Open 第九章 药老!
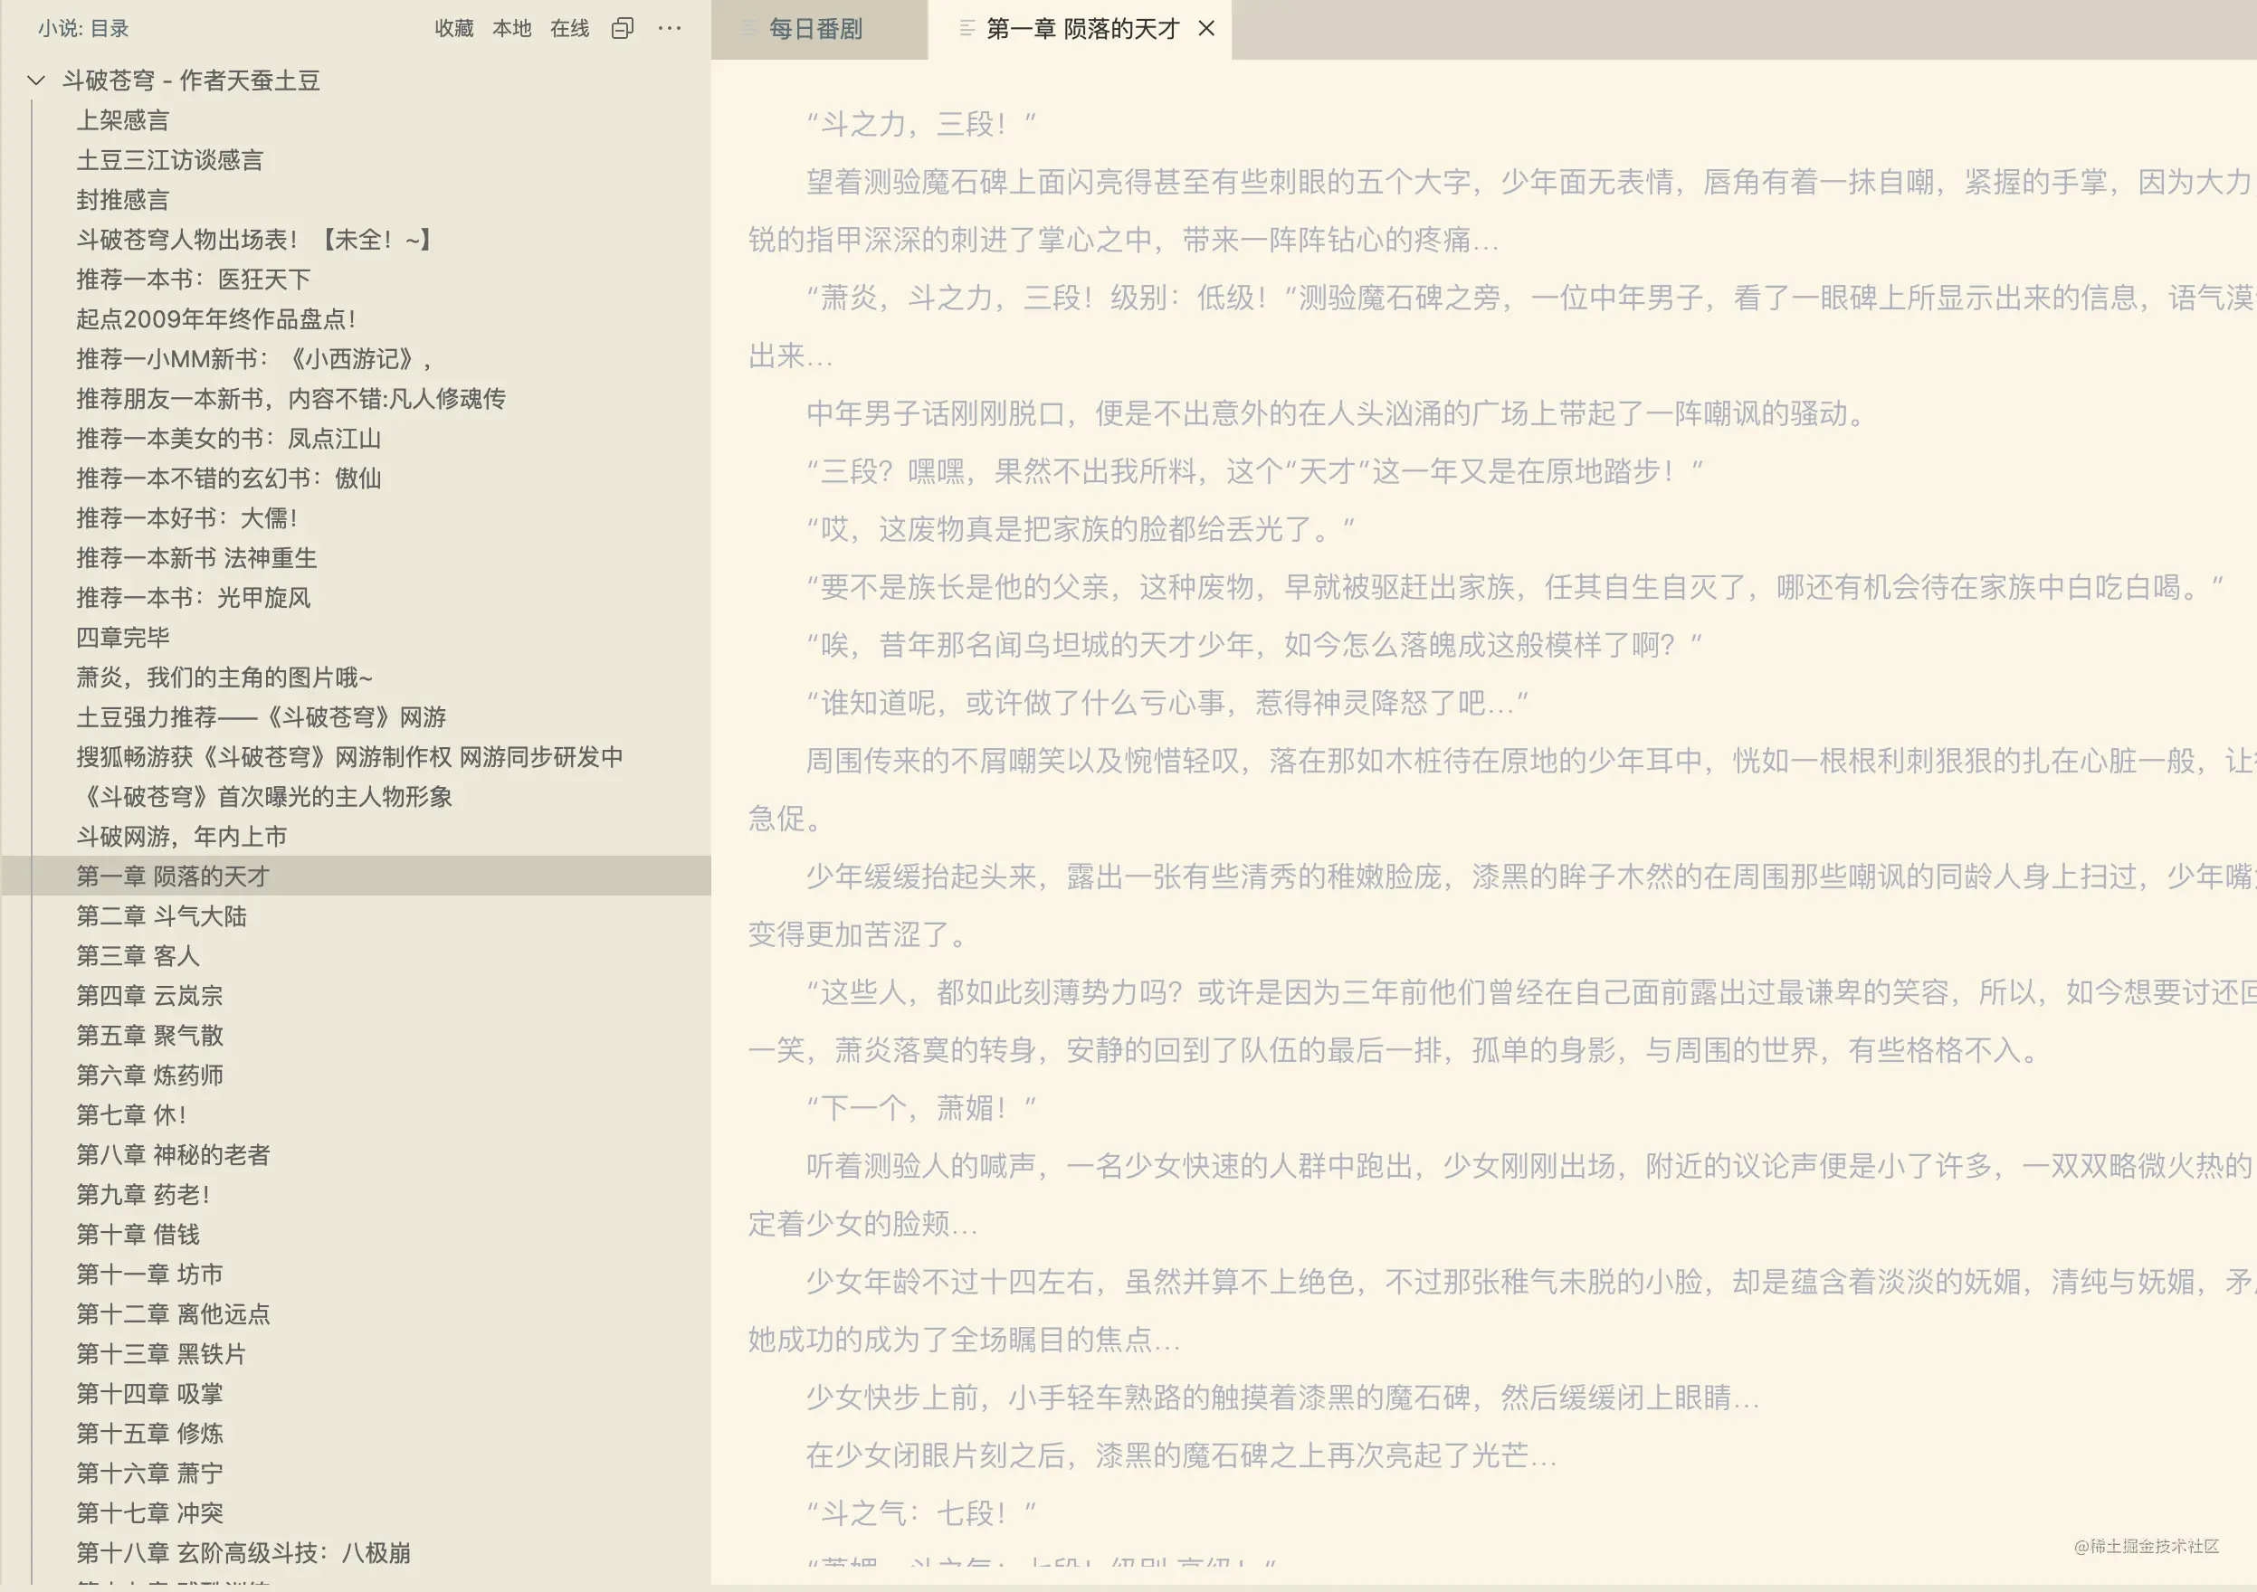The image size is (2257, 1592). (x=148, y=1195)
